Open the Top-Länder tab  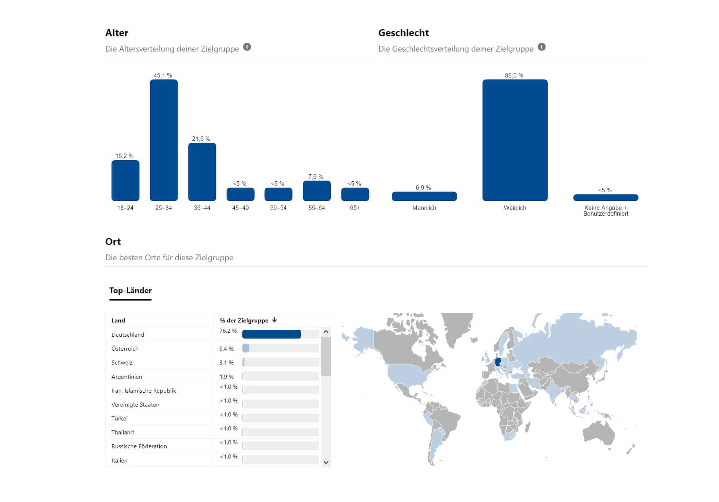pos(130,290)
